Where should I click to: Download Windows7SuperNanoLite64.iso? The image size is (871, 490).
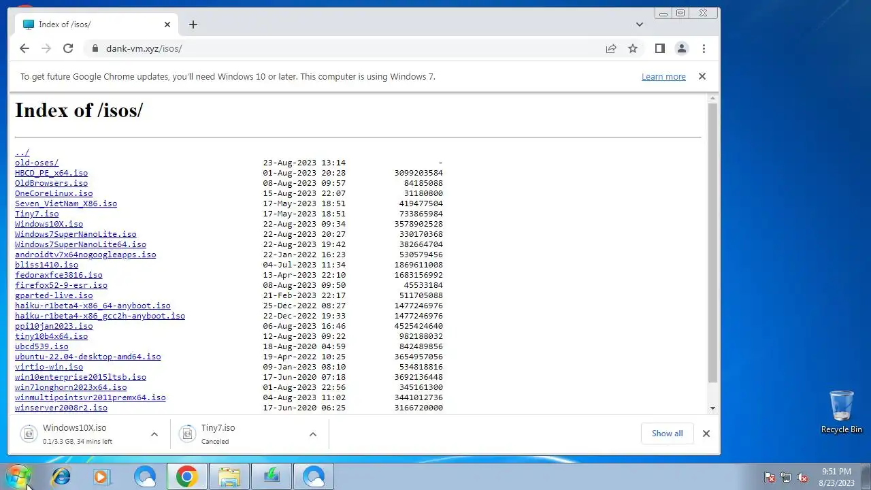point(80,244)
